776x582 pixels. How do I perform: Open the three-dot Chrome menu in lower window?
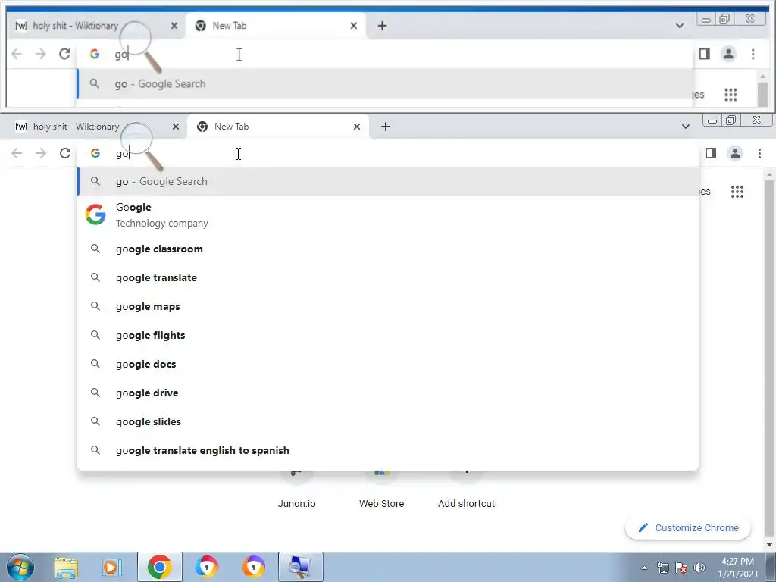coord(759,153)
